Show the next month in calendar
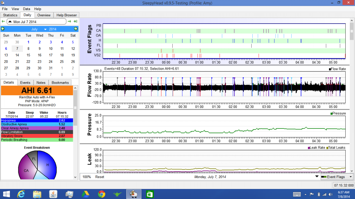 pos(76,29)
